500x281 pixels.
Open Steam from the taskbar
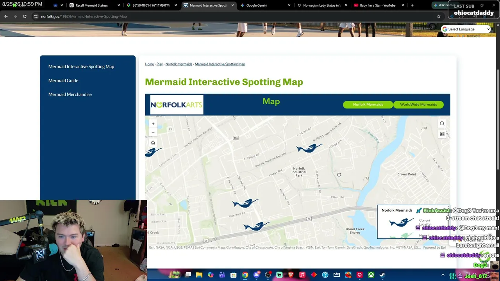(382, 275)
